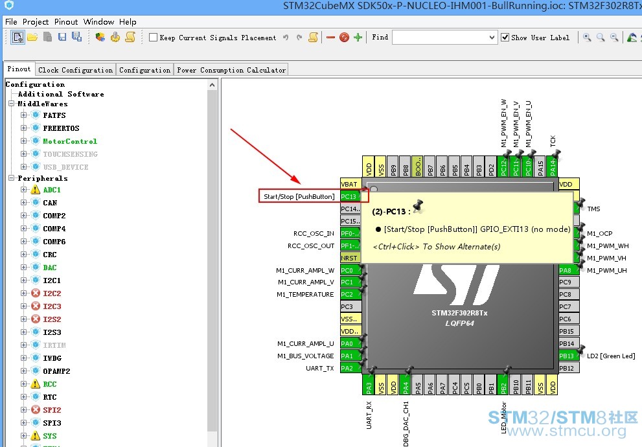Image resolution: width=642 pixels, height=447 pixels.
Task: Click the tree panel scrollbar up arrow
Action: click(212, 85)
